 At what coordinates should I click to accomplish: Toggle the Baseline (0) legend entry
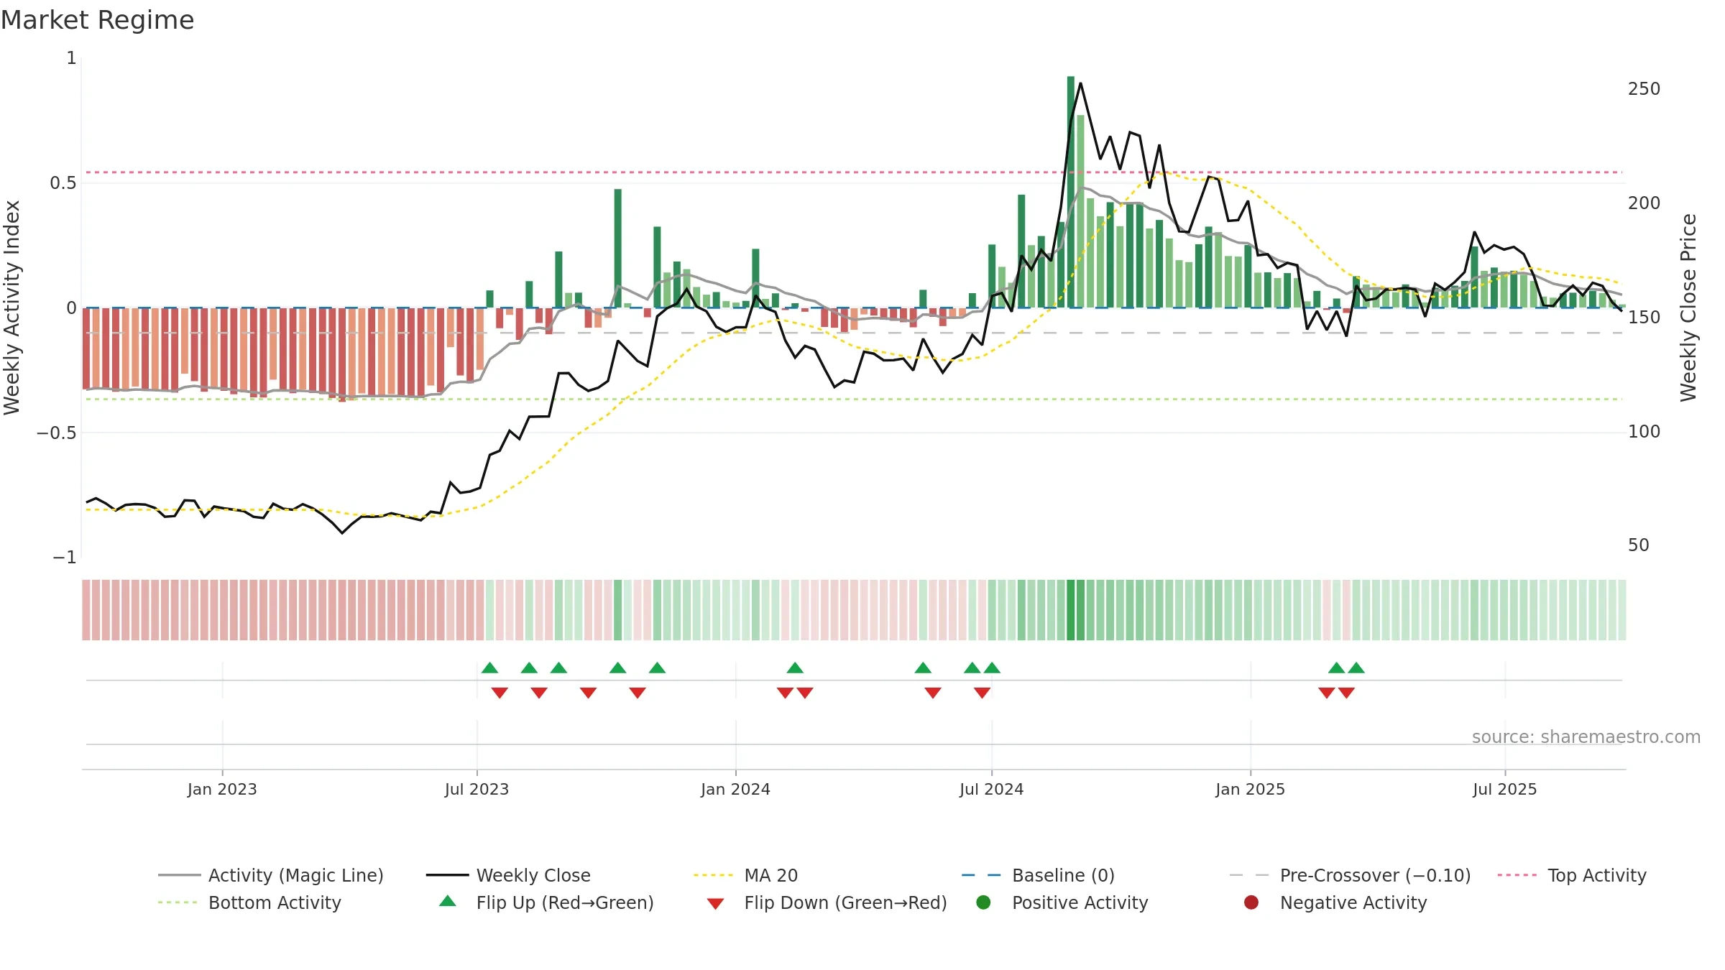coord(1038,875)
